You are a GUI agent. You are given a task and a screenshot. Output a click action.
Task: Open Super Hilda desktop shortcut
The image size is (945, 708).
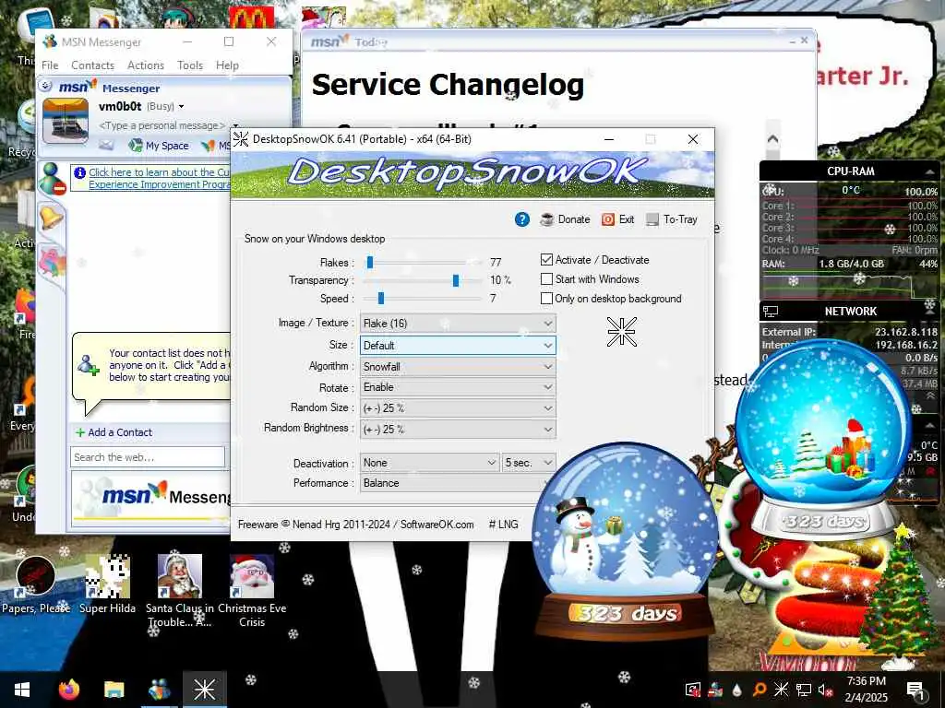(x=108, y=584)
